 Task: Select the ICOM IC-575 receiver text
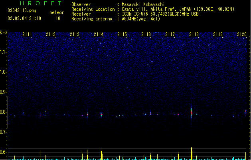[160, 14]
